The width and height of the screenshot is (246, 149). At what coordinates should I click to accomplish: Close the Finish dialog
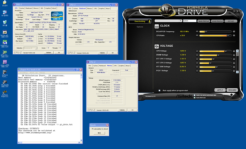[x=107, y=125]
